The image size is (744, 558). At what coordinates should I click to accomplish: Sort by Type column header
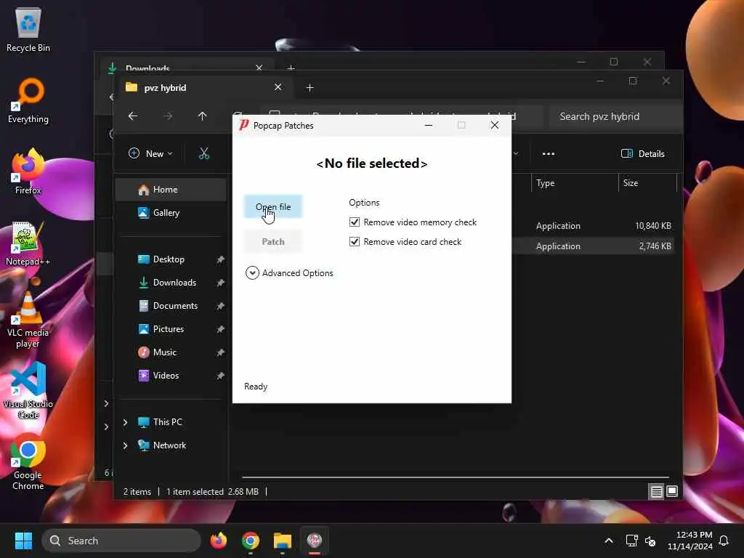(575, 183)
